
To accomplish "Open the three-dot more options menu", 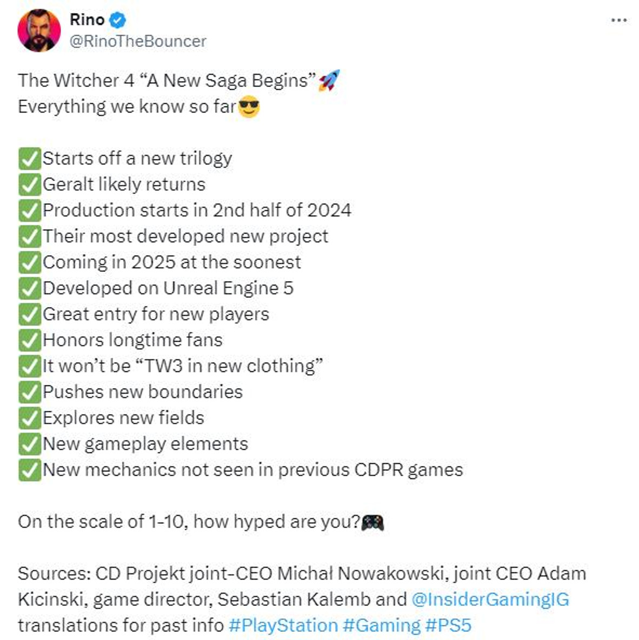I will pos(618,21).
